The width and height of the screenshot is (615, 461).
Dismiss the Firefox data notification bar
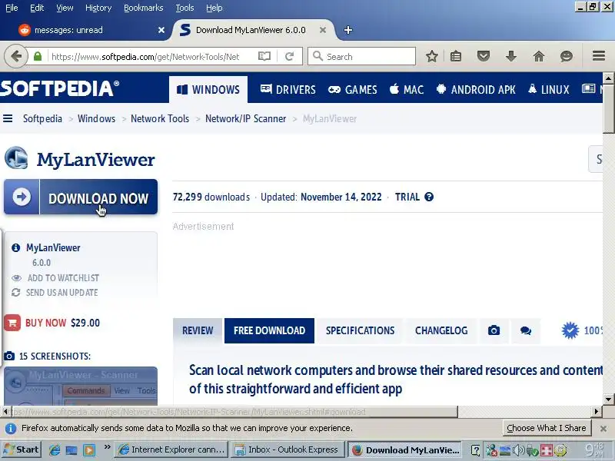pyautogui.click(x=603, y=429)
